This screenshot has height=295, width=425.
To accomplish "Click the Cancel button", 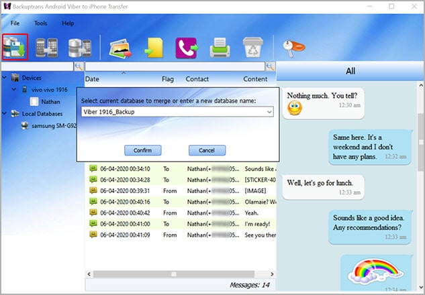I will 207,150.
